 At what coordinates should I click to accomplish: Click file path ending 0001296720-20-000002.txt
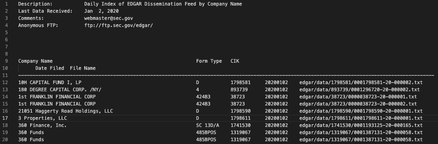359,90
